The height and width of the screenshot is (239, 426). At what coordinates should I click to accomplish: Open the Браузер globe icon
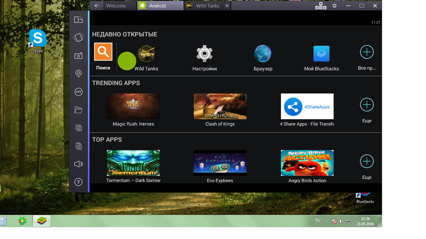point(263,54)
